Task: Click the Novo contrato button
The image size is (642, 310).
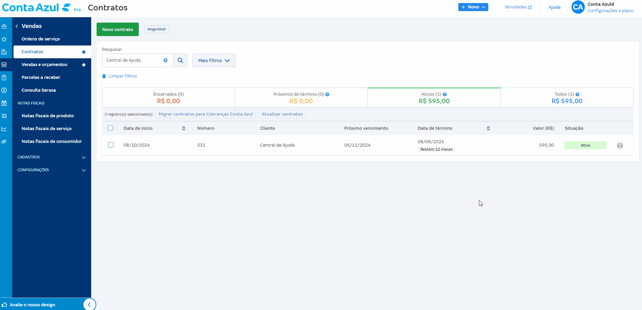Action: click(x=118, y=29)
